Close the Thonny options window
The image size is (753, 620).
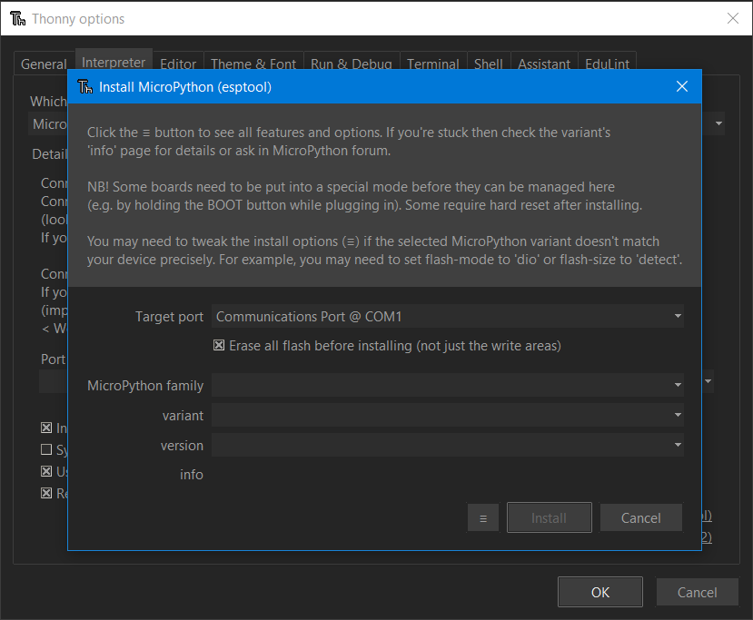[x=733, y=18]
